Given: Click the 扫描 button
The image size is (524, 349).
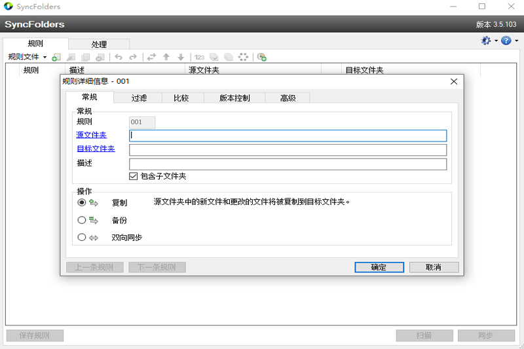Looking at the screenshot, I should click(x=424, y=336).
